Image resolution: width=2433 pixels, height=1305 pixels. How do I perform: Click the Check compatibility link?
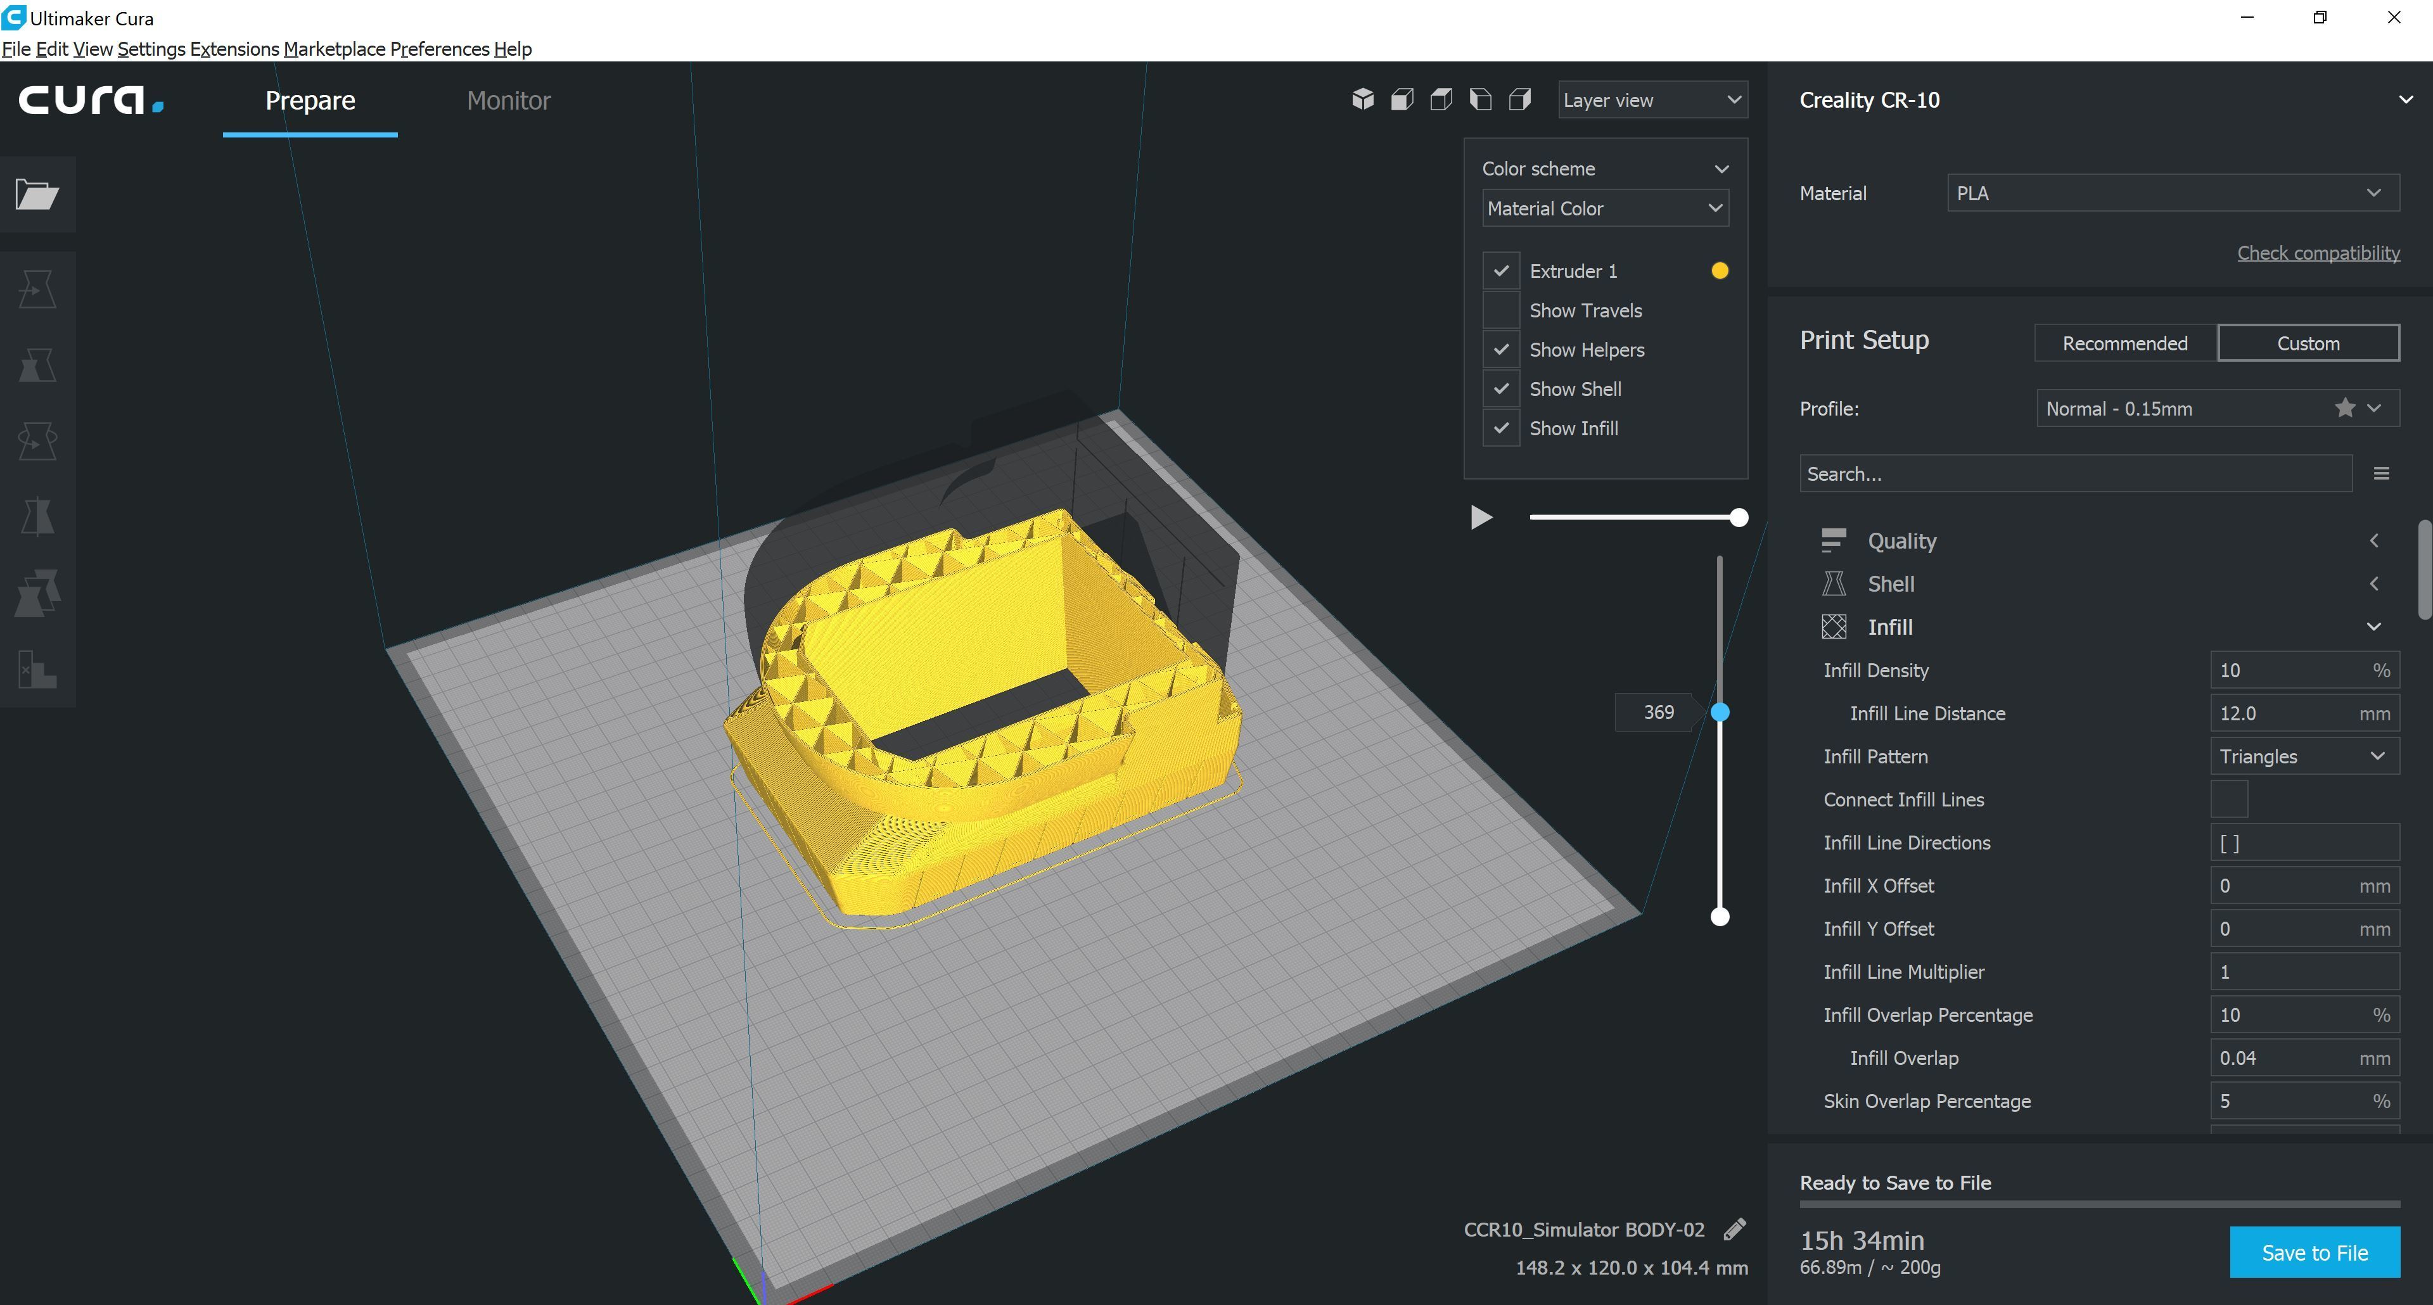point(2318,252)
